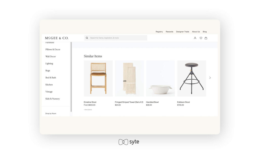The width and height of the screenshot is (259, 158).
Task: Open the Designer Trade link
Action: tap(183, 32)
